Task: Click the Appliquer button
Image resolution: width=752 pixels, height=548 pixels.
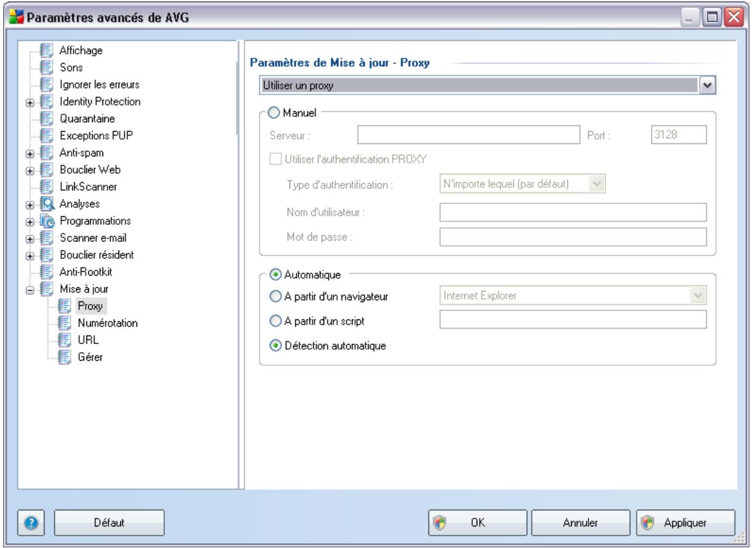Action: click(685, 523)
